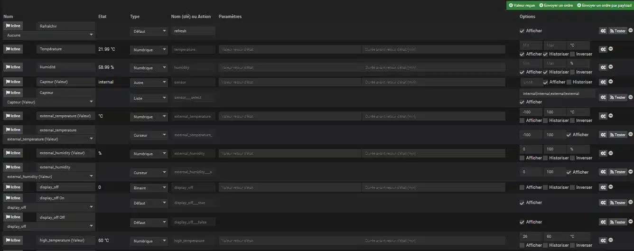Open Type dropdown for Rafraîchir (Défaut)
634x251 pixels.
(149, 31)
